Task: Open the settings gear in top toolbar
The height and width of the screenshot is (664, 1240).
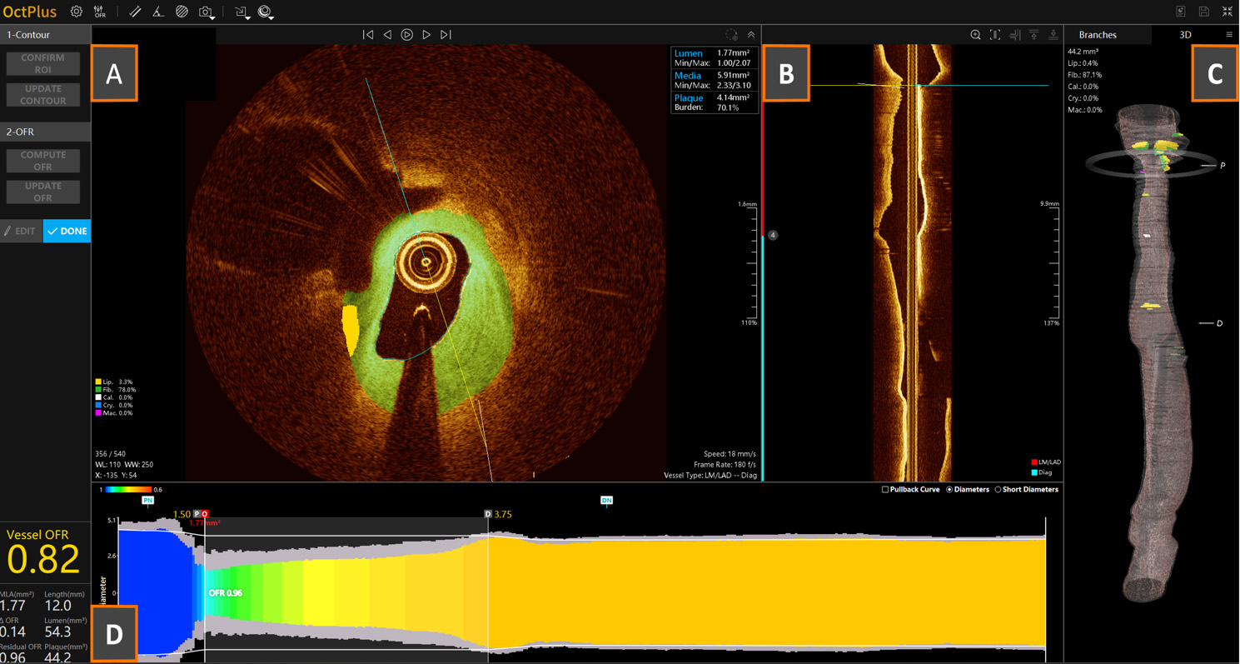Action: [77, 12]
